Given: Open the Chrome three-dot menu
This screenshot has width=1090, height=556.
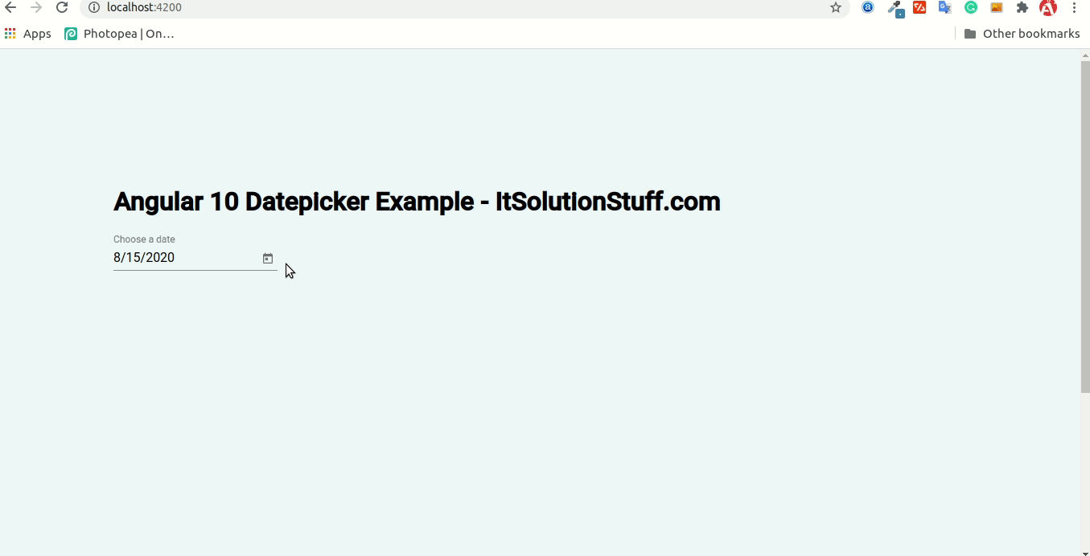Looking at the screenshot, I should 1075,7.
